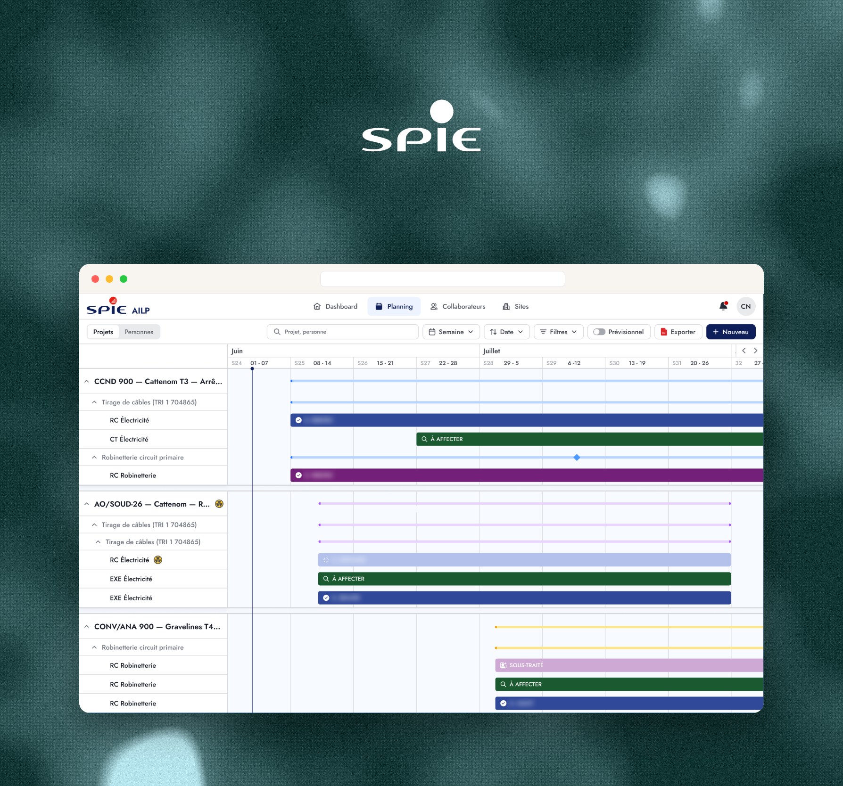Click the blue diamond milestone marker
843x786 pixels.
click(x=577, y=458)
